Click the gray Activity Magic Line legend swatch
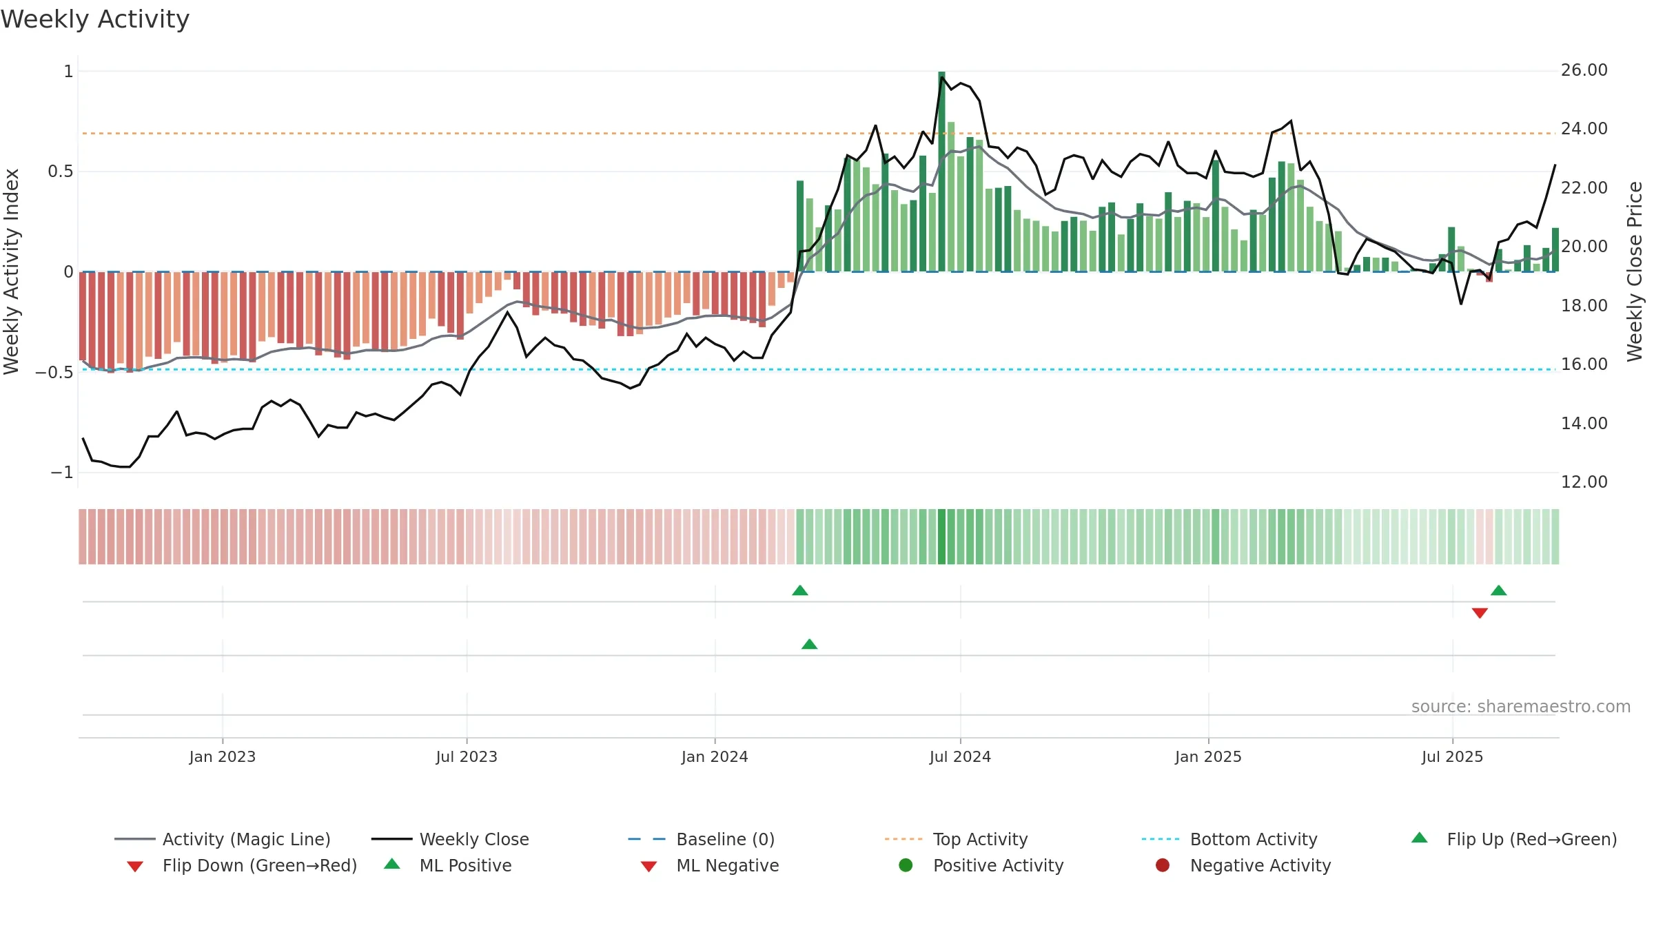The height and width of the screenshot is (930, 1654). [134, 839]
